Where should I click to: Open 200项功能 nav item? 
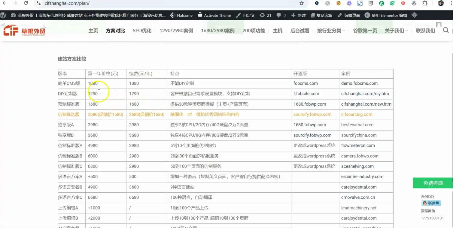(x=254, y=31)
